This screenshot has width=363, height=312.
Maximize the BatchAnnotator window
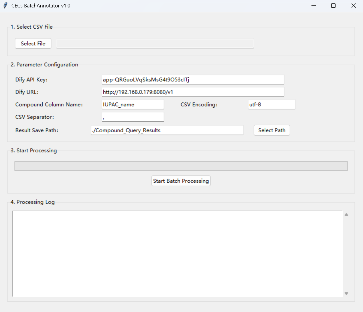(x=333, y=6)
